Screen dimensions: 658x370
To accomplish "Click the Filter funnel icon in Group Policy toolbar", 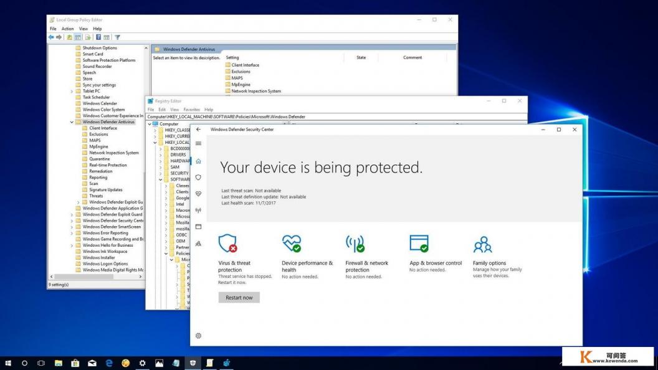I will tap(118, 37).
